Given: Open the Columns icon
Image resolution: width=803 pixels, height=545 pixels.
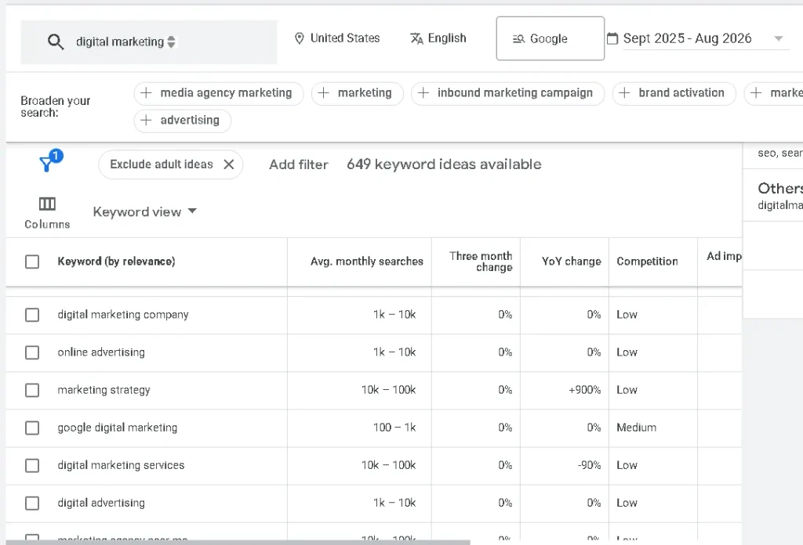Looking at the screenshot, I should [47, 204].
